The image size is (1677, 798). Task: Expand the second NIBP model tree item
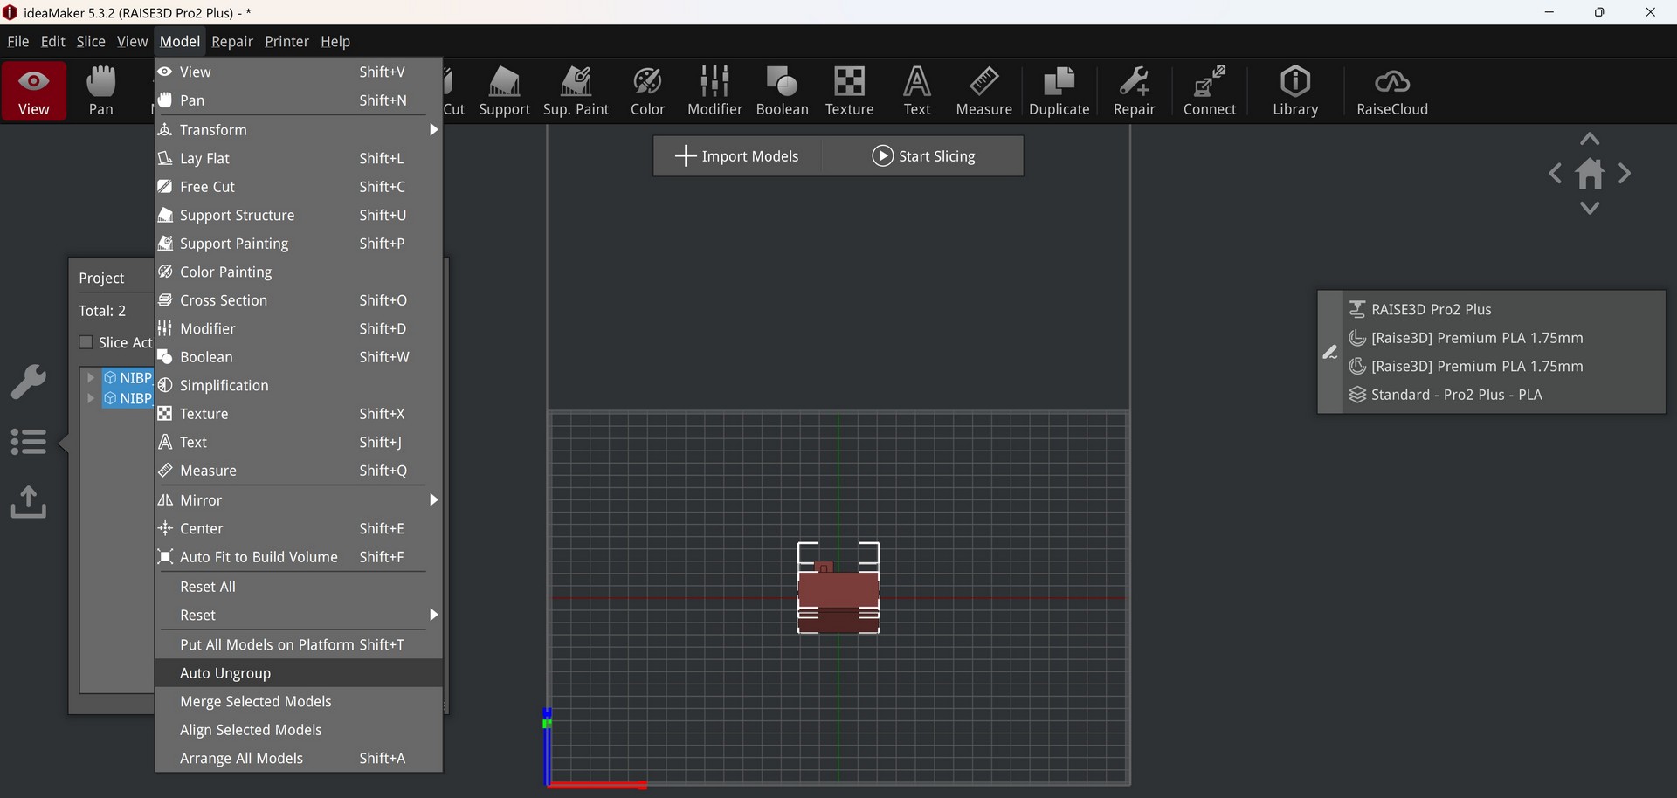pos(91,399)
